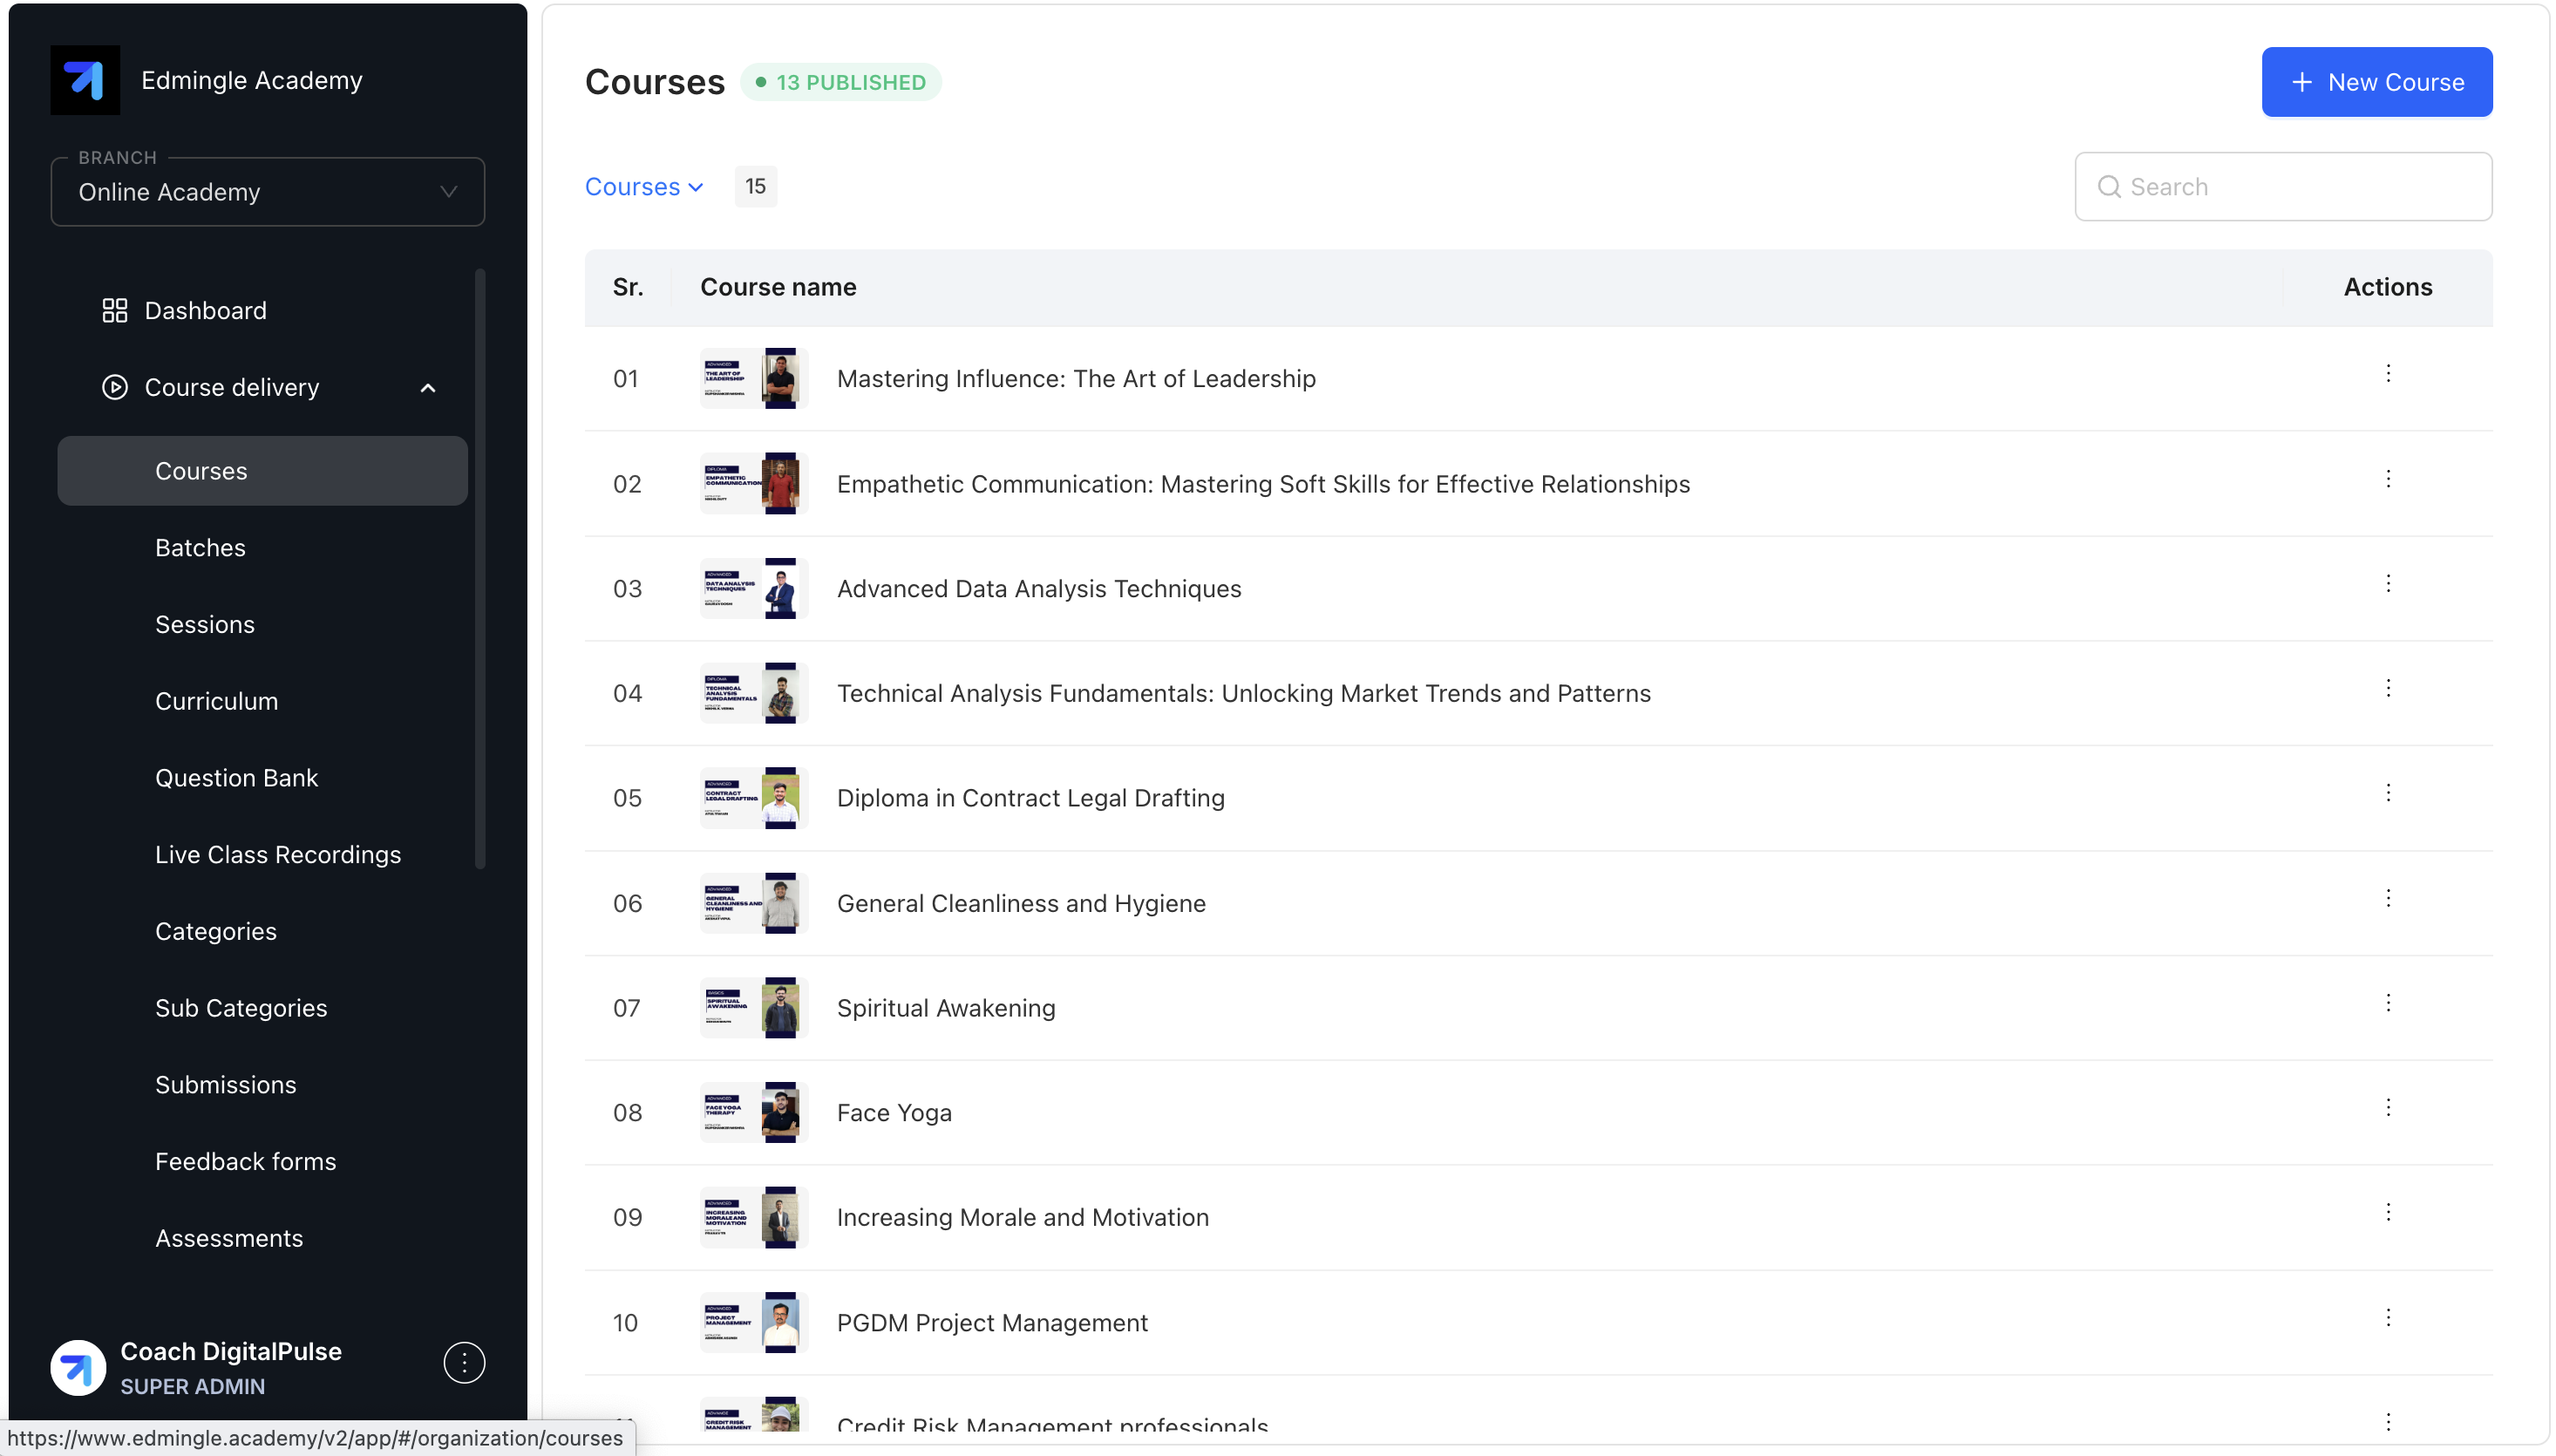Click the 13 PUBLISHED status indicator
Viewport: 2556px width, 1456px height.
point(840,82)
